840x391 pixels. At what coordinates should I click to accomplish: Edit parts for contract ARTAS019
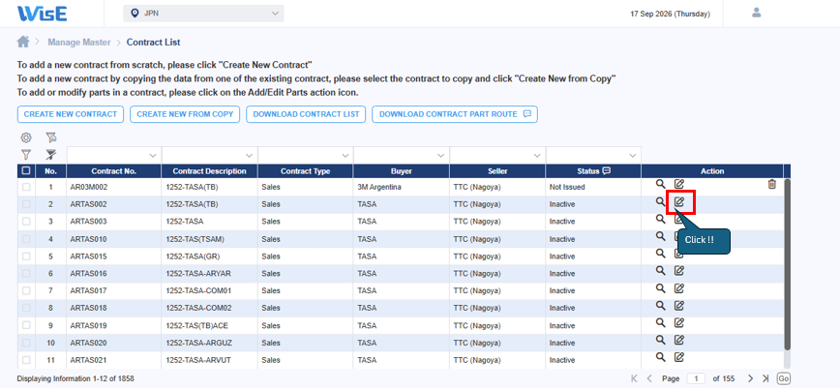pyautogui.click(x=678, y=322)
